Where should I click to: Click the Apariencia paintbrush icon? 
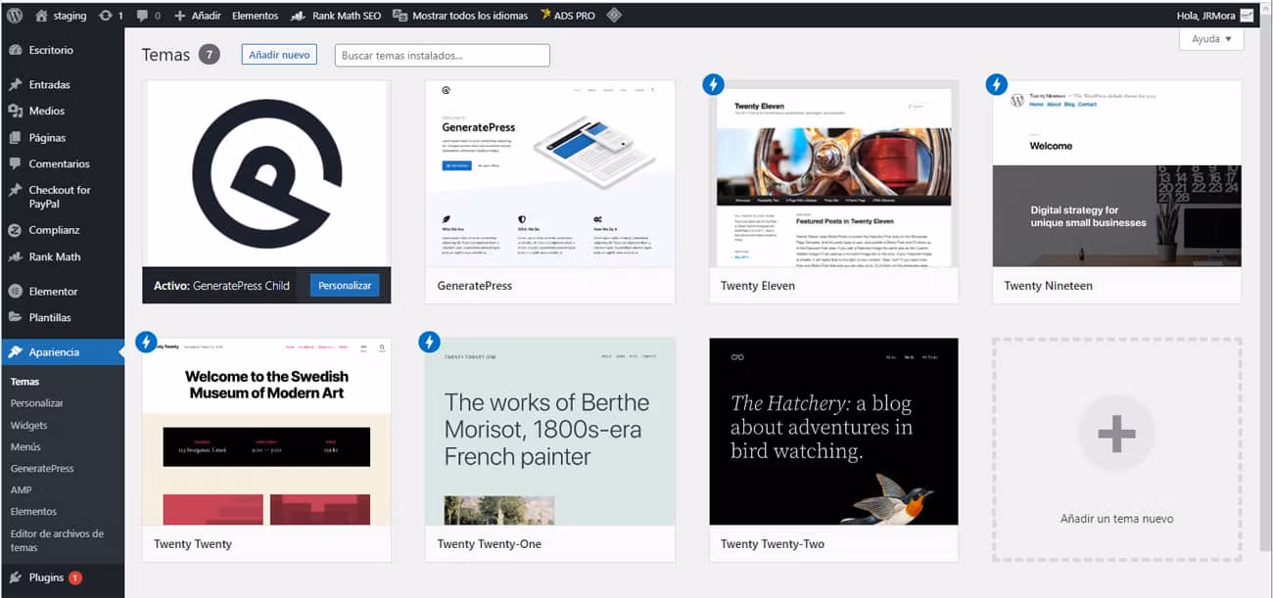15,352
